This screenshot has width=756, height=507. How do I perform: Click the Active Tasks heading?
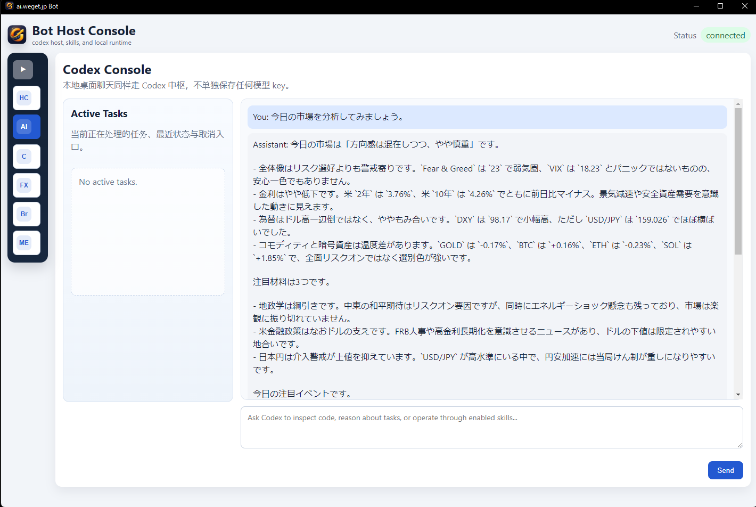[99, 114]
